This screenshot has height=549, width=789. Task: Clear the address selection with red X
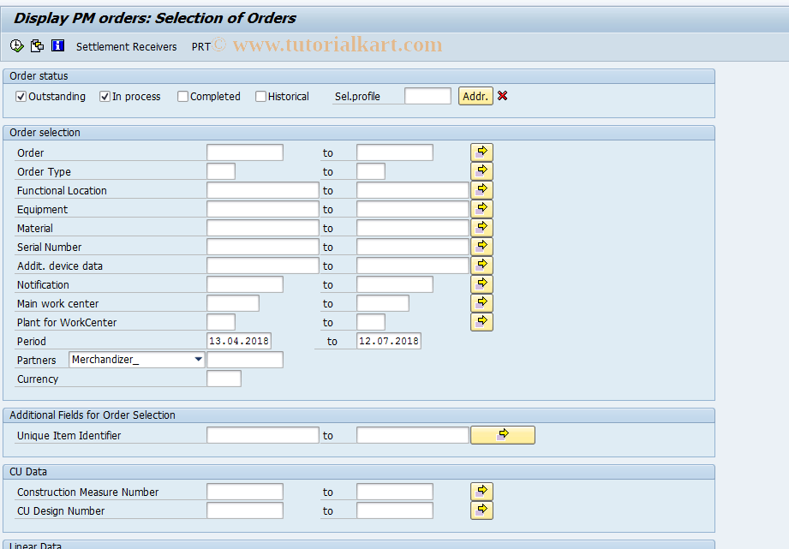coord(502,96)
